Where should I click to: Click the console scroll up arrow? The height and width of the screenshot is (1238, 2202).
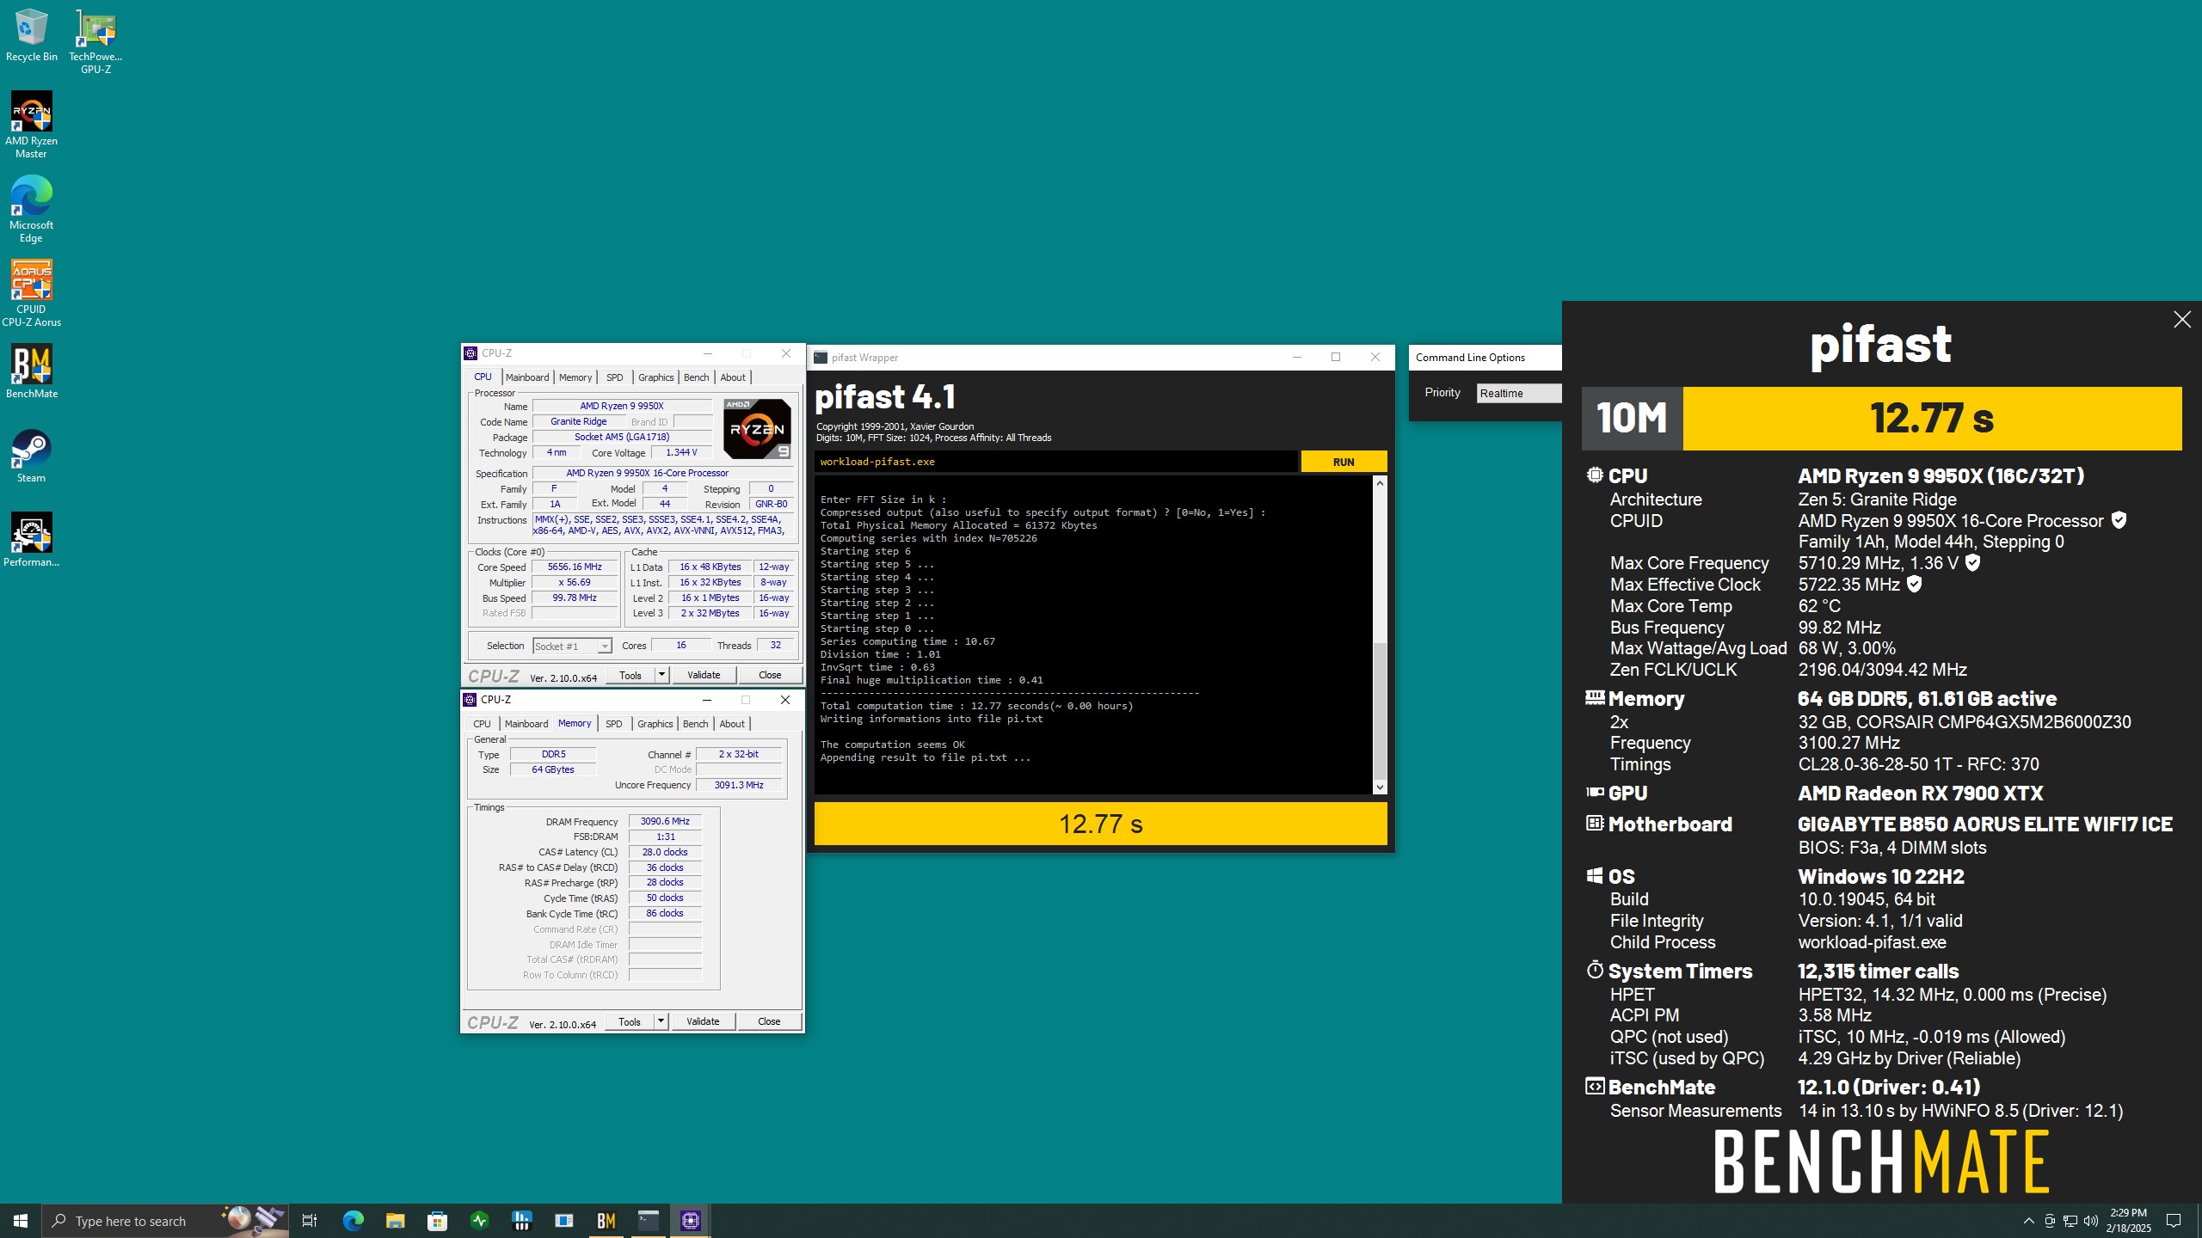point(1380,483)
